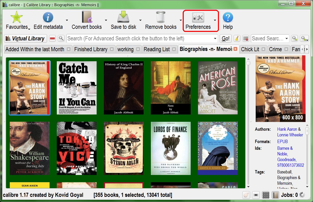This screenshot has height=202, width=313.
Task: Click the Edit metadata info icon
Action: tap(48, 17)
